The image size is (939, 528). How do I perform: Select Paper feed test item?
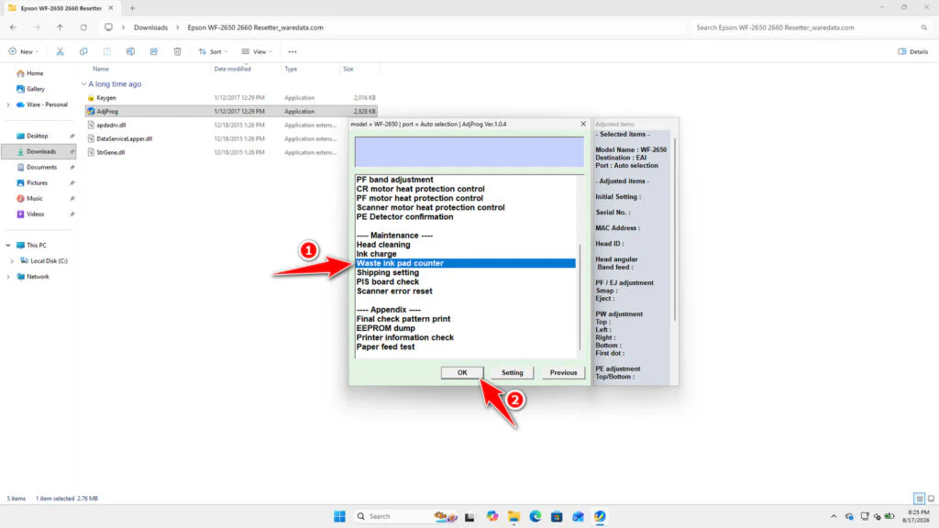click(385, 346)
